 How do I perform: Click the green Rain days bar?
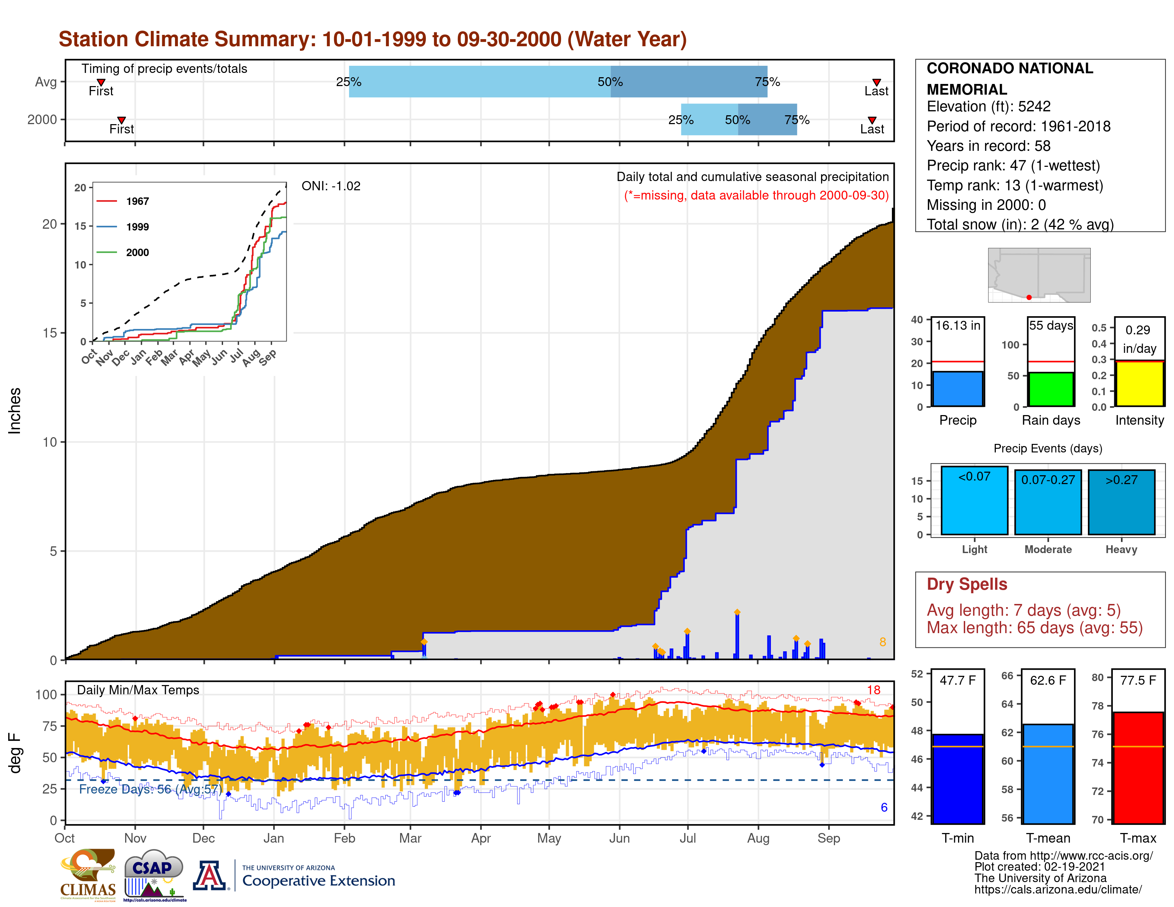[1051, 389]
